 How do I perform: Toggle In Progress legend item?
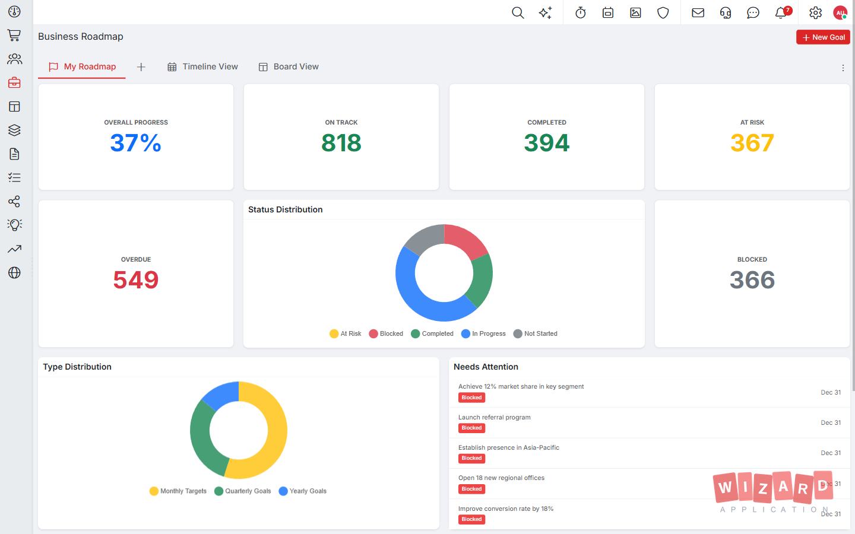point(483,333)
